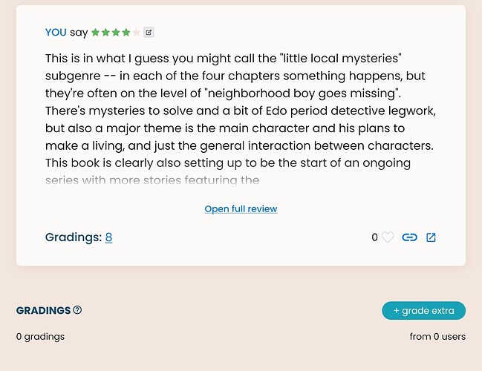Click the fourth green rating star
Image resolution: width=482 pixels, height=371 pixels.
(x=126, y=33)
